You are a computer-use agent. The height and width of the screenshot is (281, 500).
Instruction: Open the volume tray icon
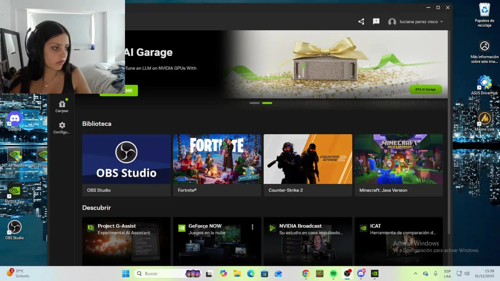(x=467, y=274)
